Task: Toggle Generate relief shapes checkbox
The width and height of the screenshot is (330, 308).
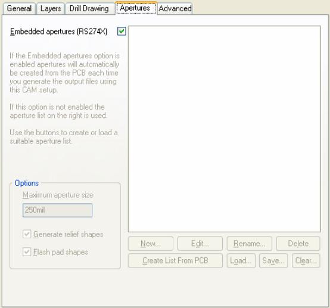Action: point(27,234)
